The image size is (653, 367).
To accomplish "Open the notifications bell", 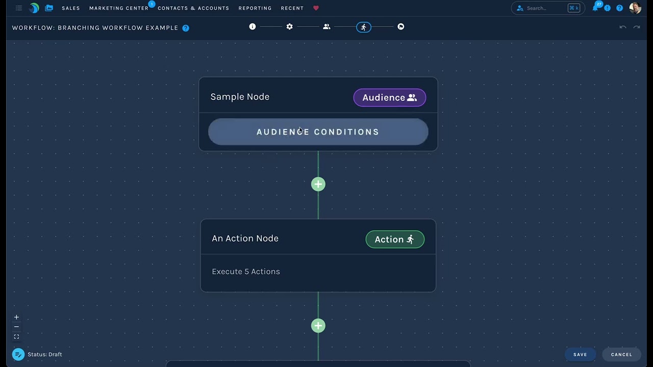I will click(x=595, y=8).
